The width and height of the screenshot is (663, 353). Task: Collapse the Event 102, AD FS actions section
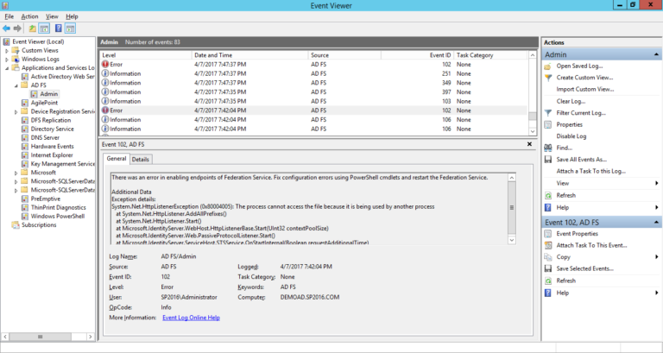click(x=656, y=223)
